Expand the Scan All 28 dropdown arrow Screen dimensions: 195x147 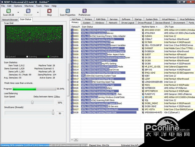(18, 13)
